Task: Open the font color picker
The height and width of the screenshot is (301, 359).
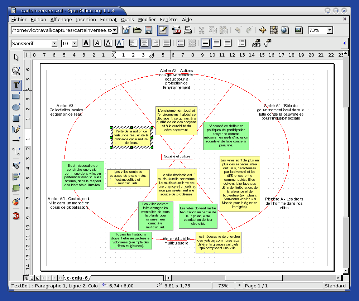Action: (120, 43)
